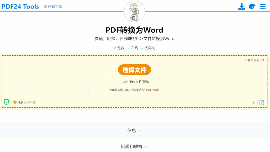This screenshot has height=152, width=270.
Task: Click the download desktop app icon
Action: 241,7
